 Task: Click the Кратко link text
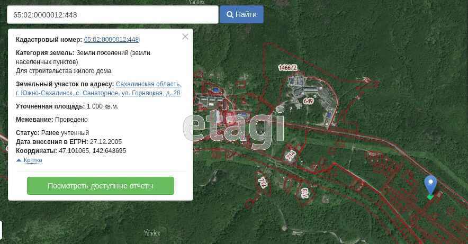[x=33, y=160]
